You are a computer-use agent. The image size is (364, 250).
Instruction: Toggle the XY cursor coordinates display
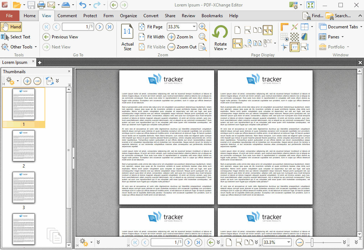point(295,47)
